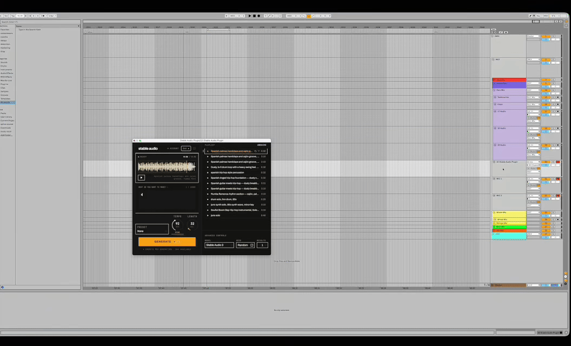571x346 pixels.
Task: Unfold the Claps track
Action: (495, 104)
